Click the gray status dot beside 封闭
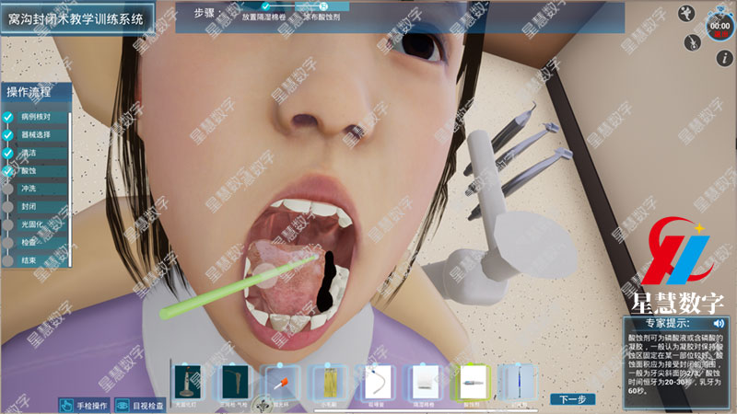The width and height of the screenshot is (737, 414). [8, 206]
